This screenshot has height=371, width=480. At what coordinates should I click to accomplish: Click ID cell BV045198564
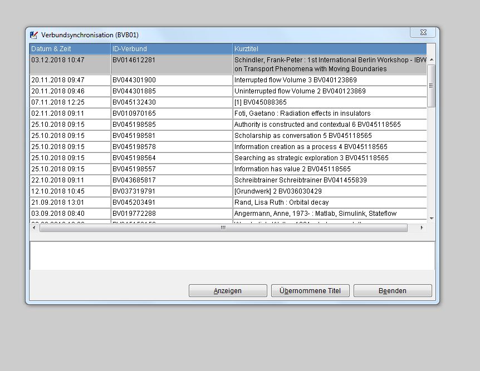pos(171,158)
